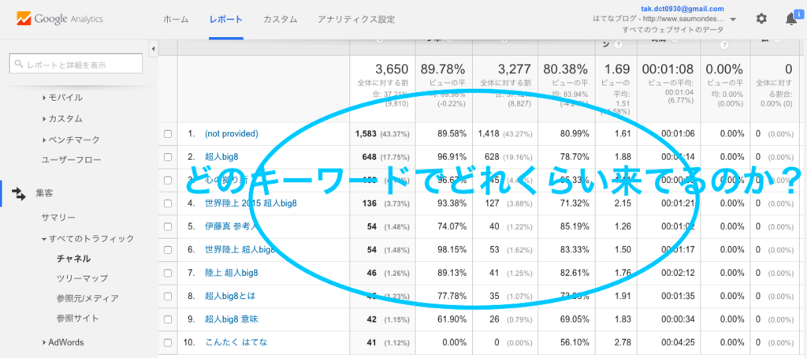Image resolution: width=807 pixels, height=358 pixels.
Task: Check the box for 超人big8 row 2
Action: (x=168, y=157)
